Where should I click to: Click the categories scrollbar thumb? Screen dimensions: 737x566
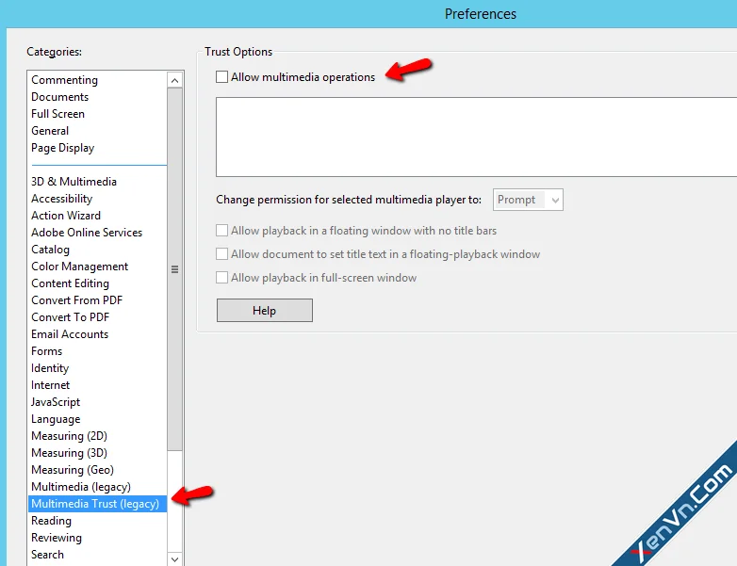click(175, 269)
